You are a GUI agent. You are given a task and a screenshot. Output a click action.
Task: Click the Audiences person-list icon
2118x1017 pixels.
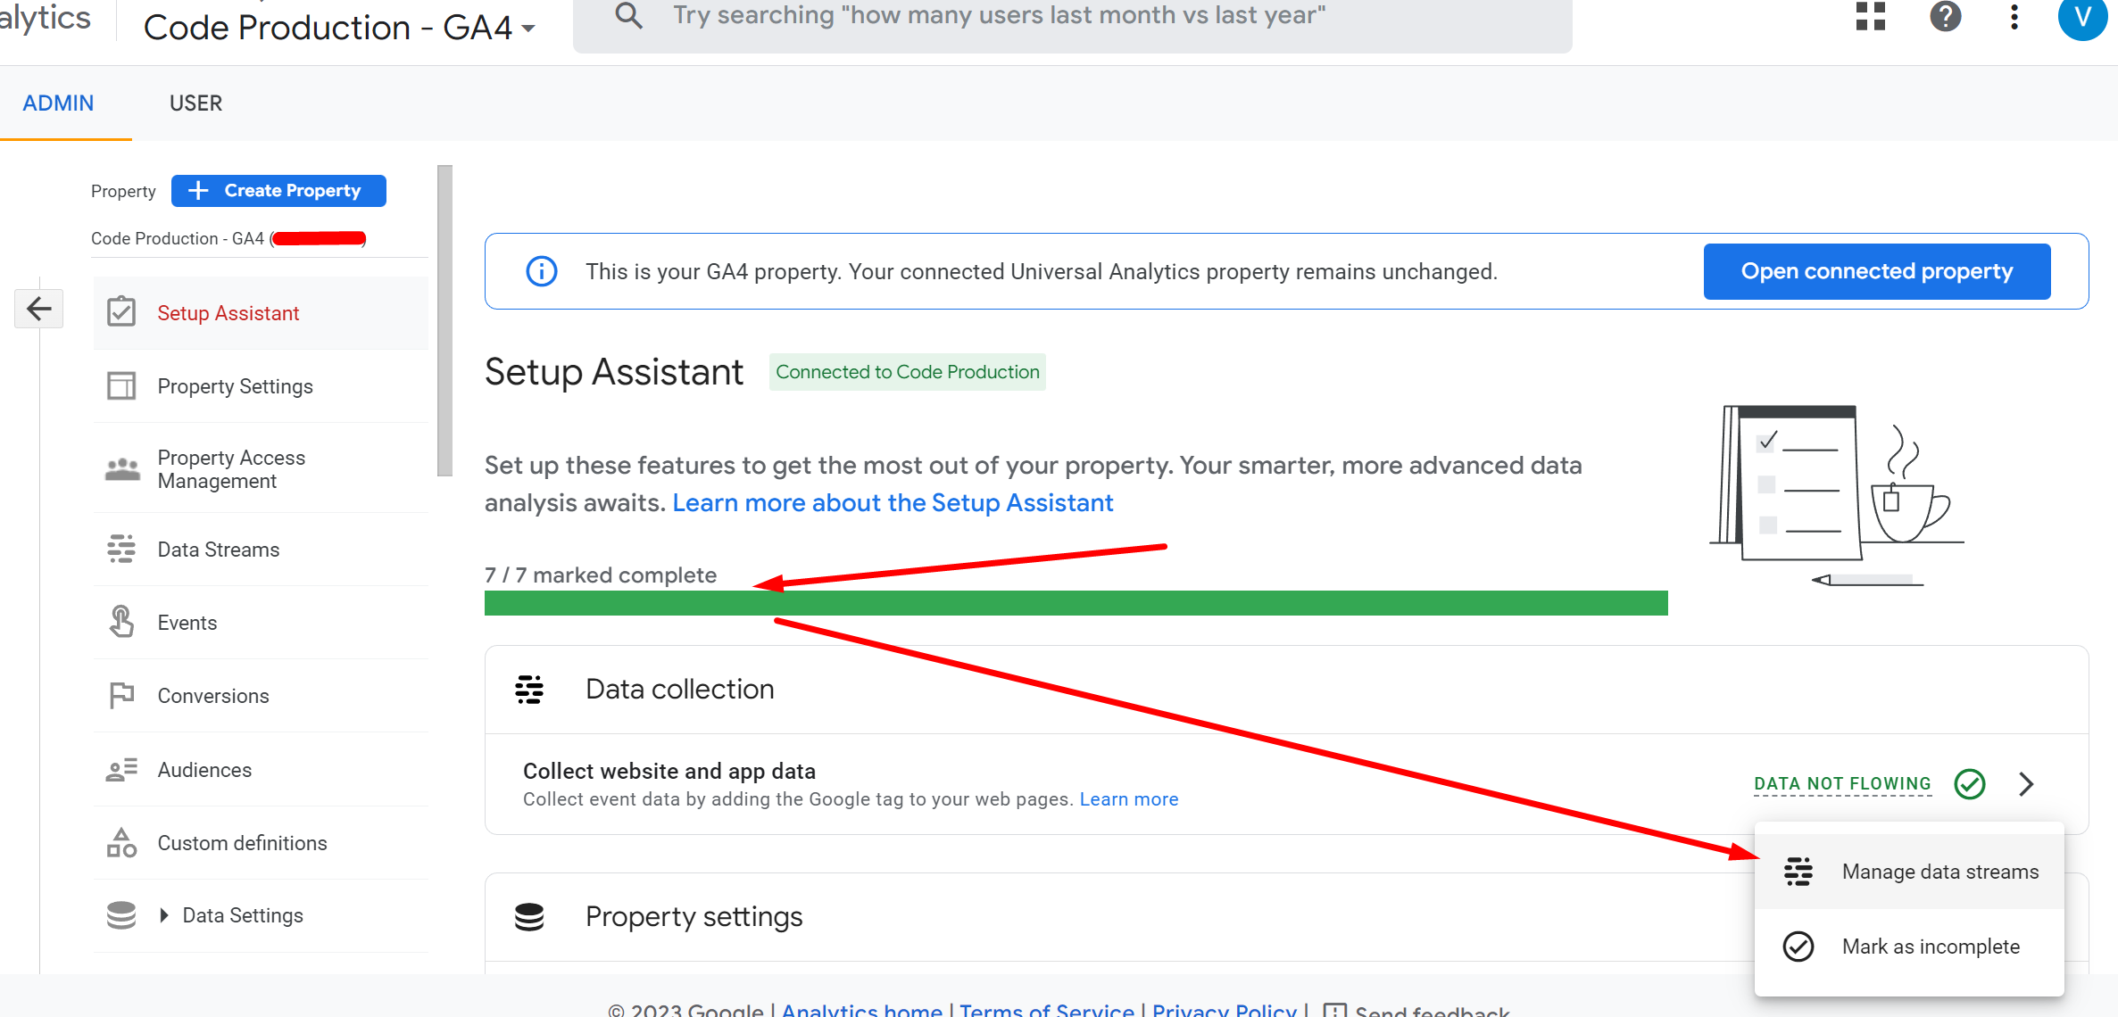[121, 769]
